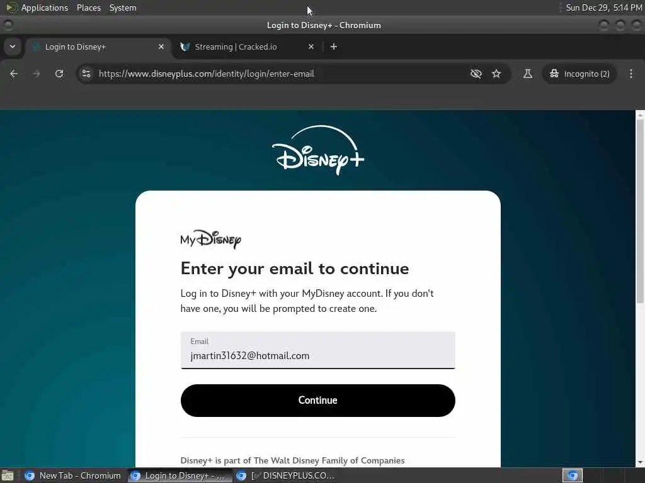Open site information icon in address bar
This screenshot has width=645, height=483.
coord(86,74)
